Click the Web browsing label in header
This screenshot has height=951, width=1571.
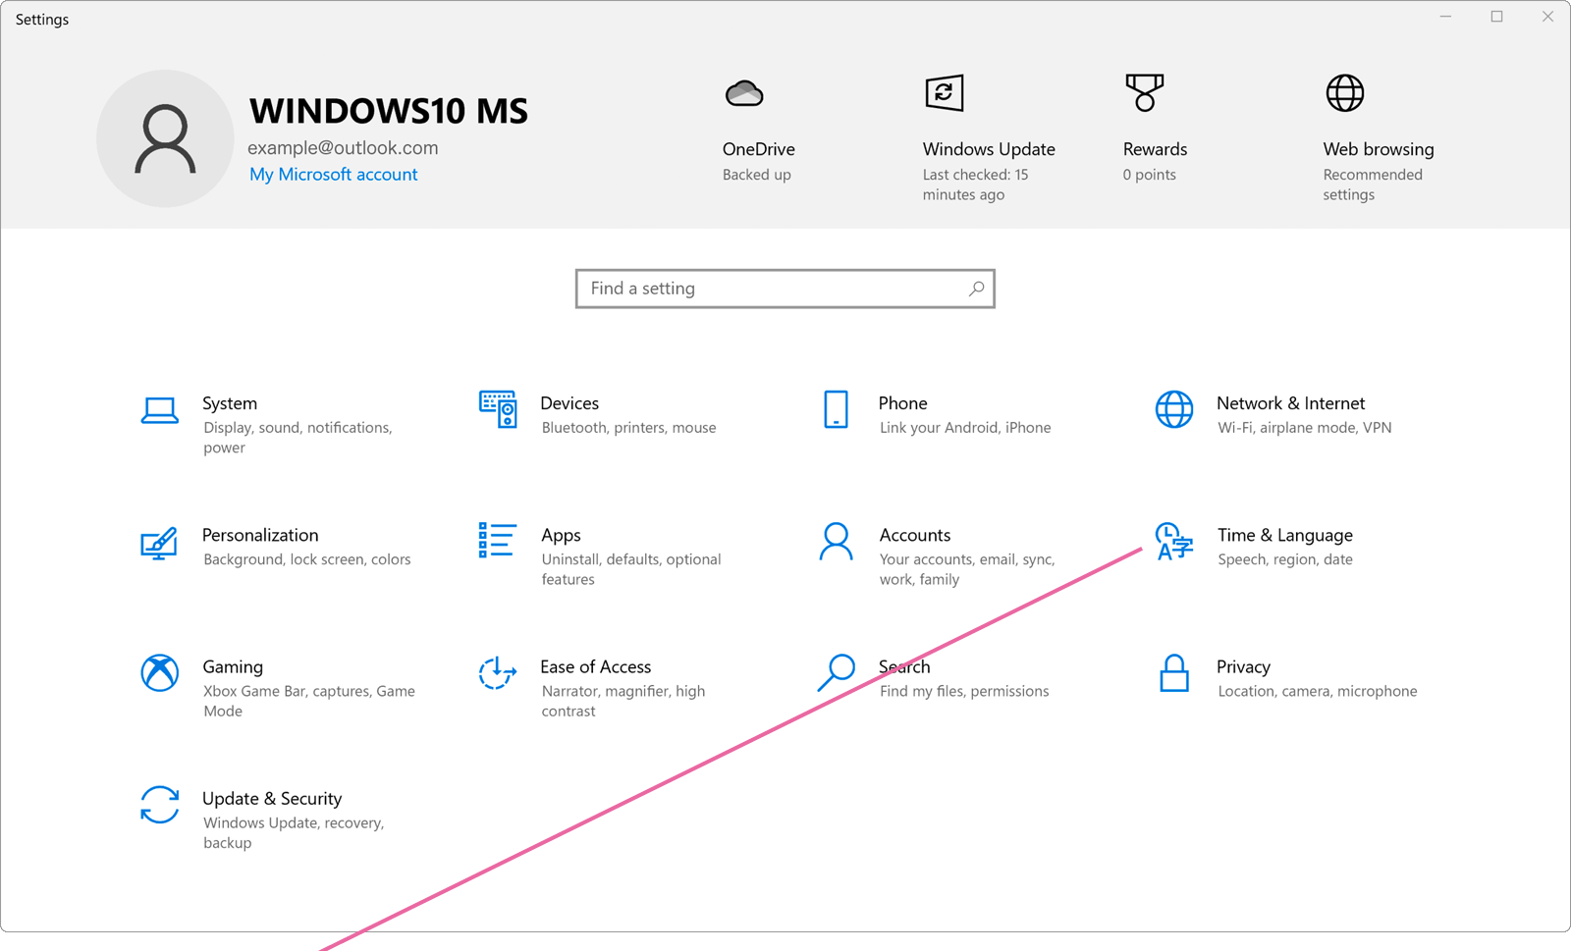tap(1379, 149)
